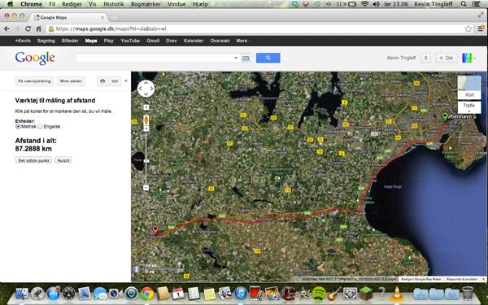Open Minecraft grass block in dock
Screen dimensions: 488x305
pyautogui.click(x=366, y=293)
